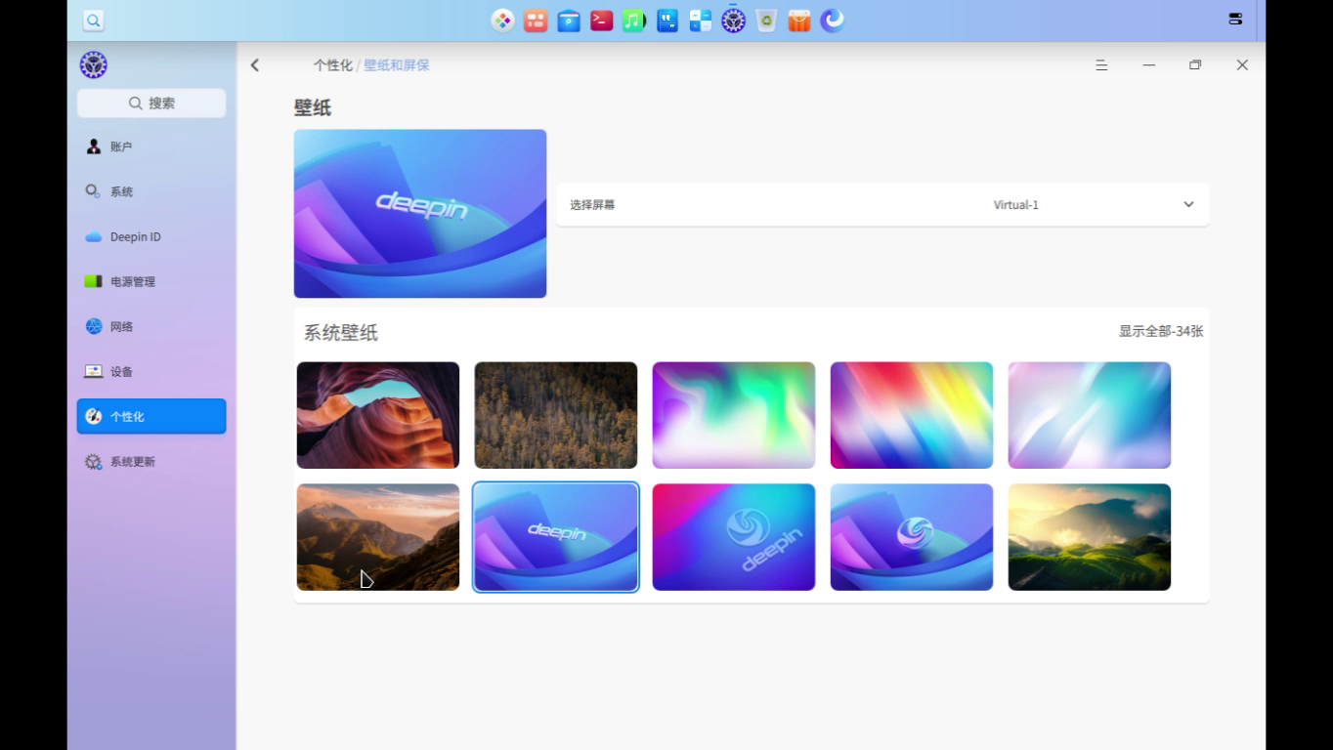Select the 个性化 sidebar item
This screenshot has height=750, width=1333.
[x=151, y=416]
